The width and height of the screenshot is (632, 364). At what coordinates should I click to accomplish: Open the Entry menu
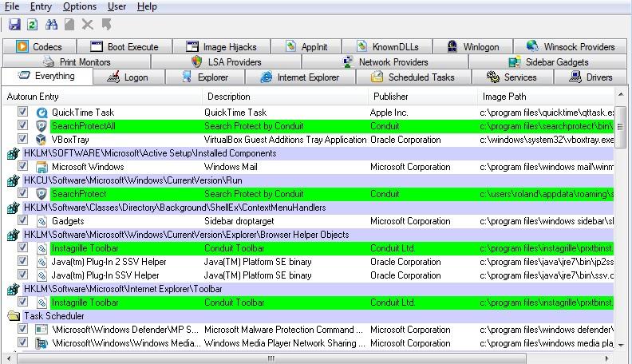pyautogui.click(x=41, y=6)
